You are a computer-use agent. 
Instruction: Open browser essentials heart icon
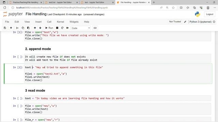point(201,7)
